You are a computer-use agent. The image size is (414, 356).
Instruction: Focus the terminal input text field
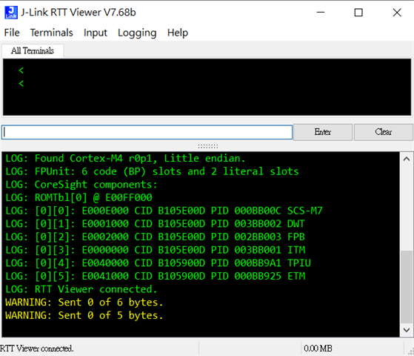tap(147, 132)
